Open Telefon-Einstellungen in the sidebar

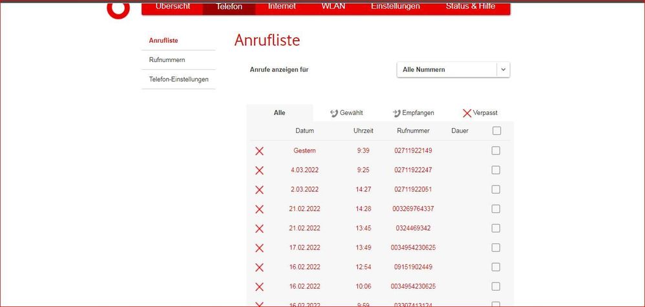point(178,79)
